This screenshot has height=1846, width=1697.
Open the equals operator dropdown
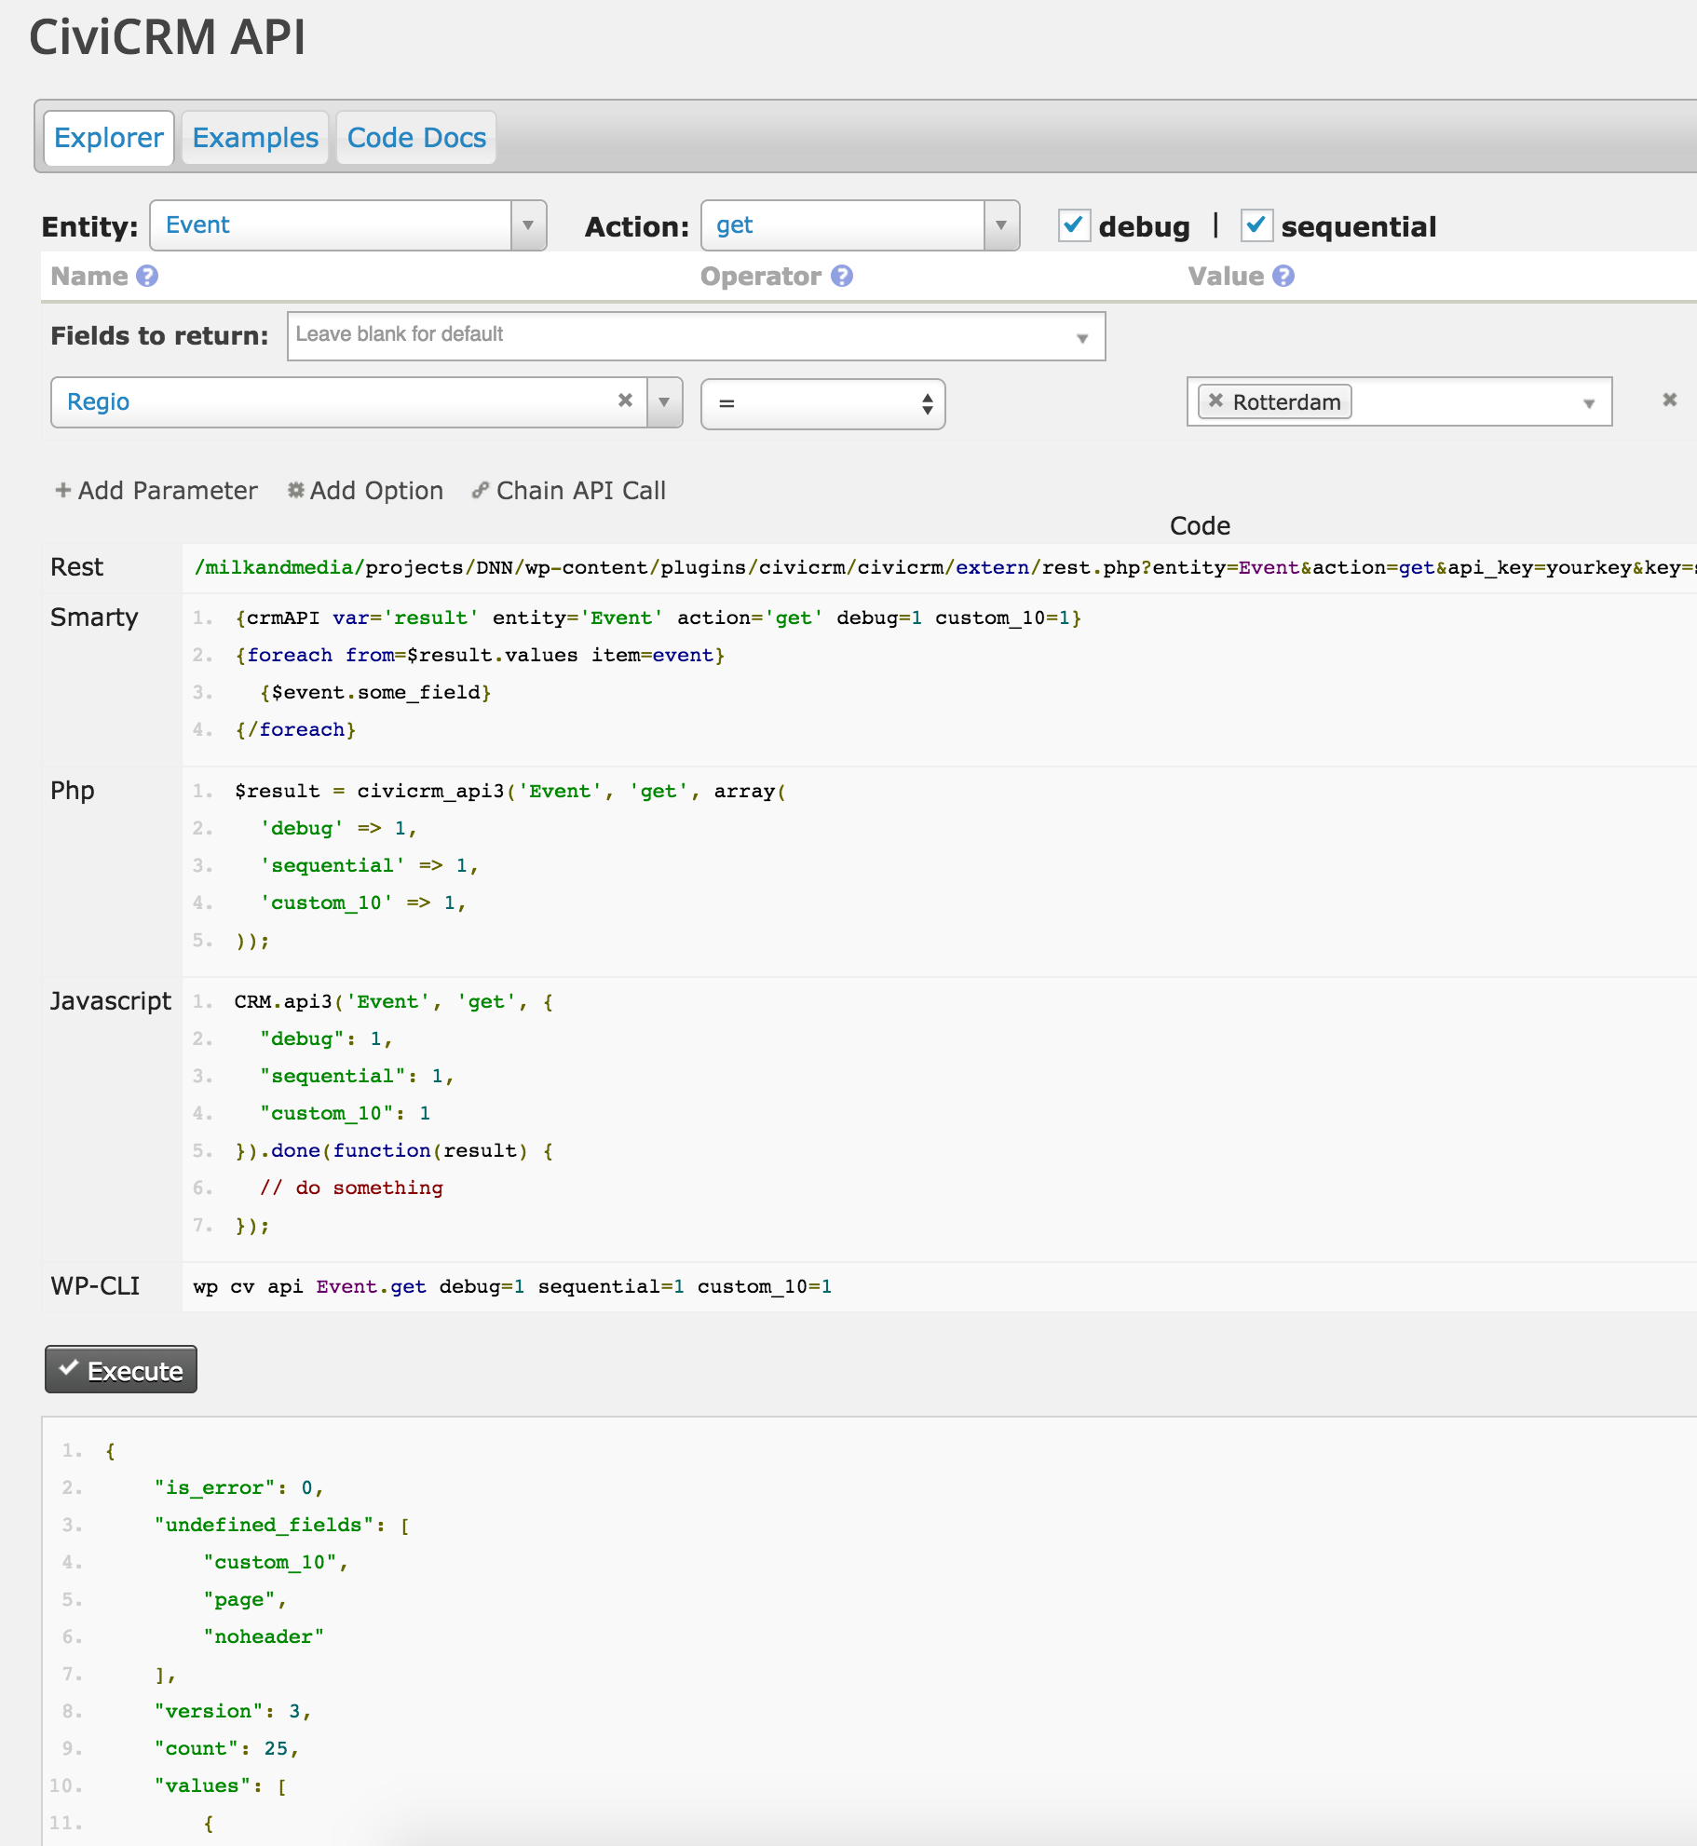point(822,403)
